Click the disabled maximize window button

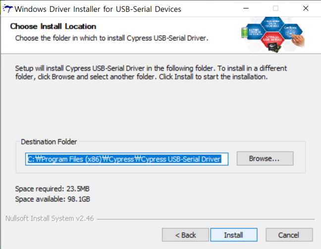(x=275, y=8)
